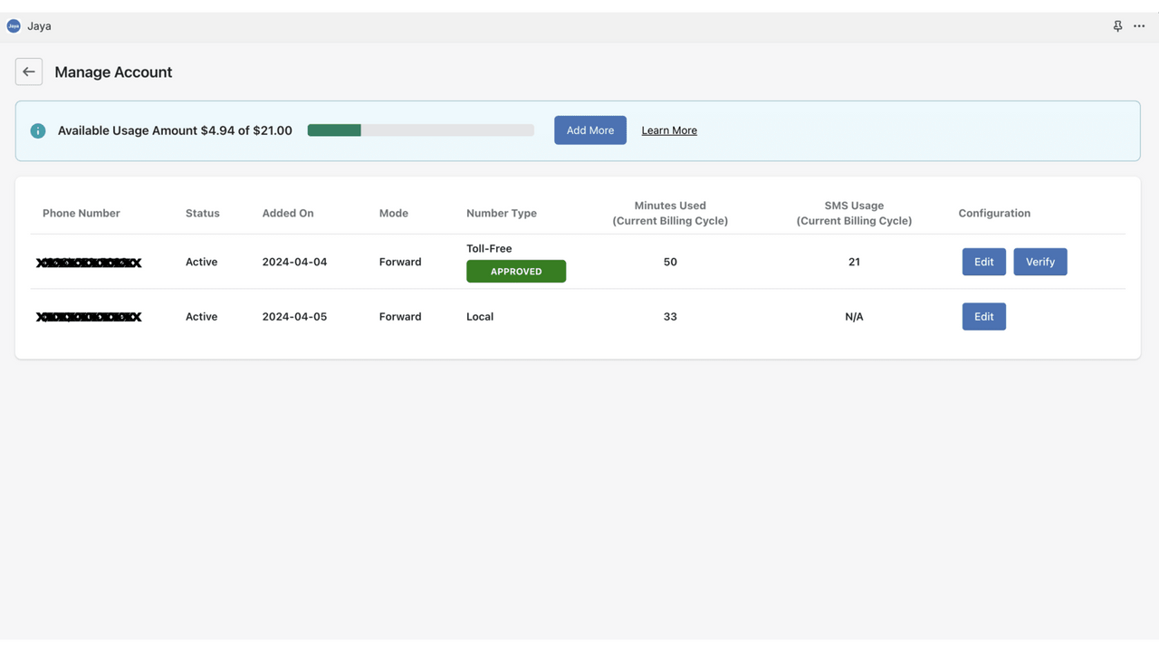Click the Status column header

click(203, 213)
